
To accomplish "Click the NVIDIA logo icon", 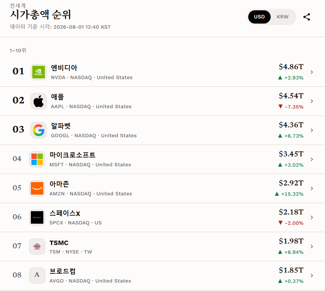I will (x=38, y=72).
